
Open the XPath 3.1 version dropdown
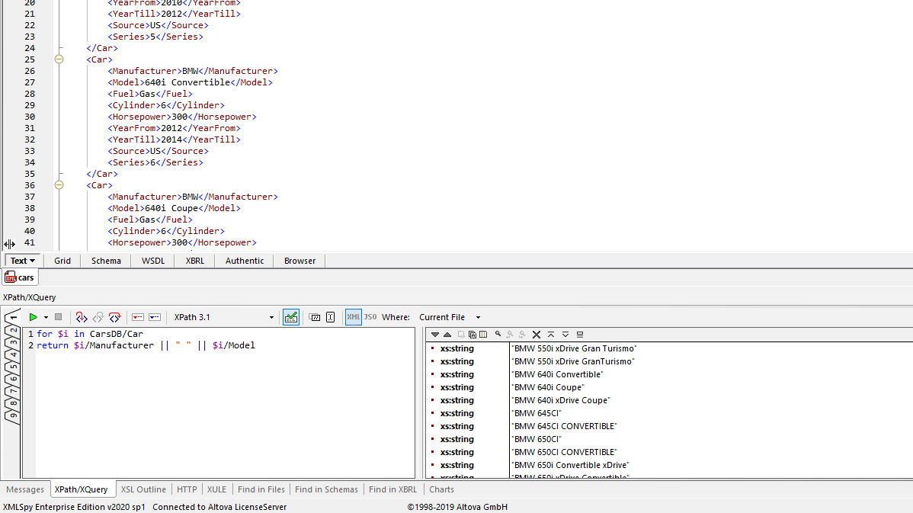tap(271, 317)
